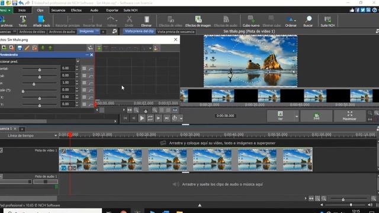Click the Twitter share icon
The width and height of the screenshot is (379, 213).
pyautogui.click(x=362, y=10)
